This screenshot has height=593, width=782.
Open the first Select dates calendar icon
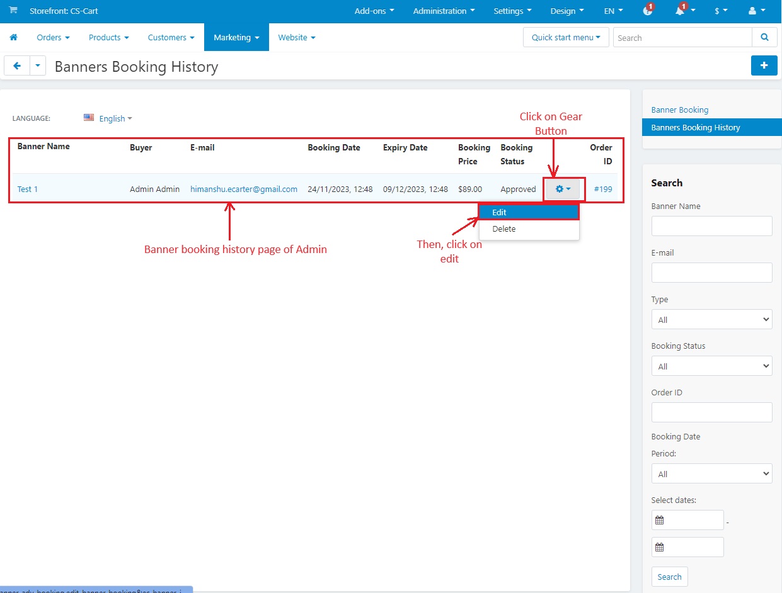(660, 521)
